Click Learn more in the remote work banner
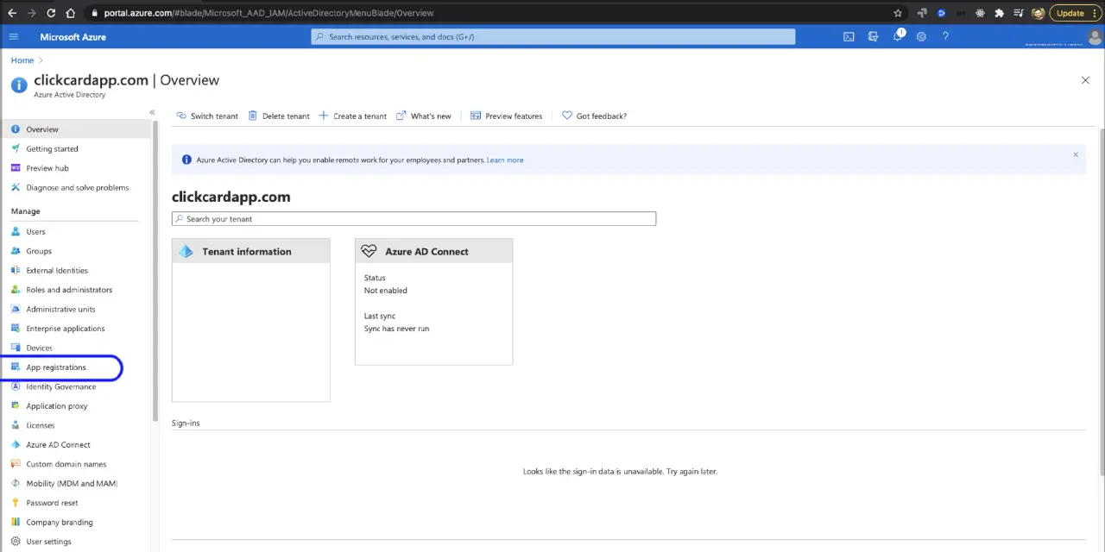The image size is (1105, 552). pos(504,160)
